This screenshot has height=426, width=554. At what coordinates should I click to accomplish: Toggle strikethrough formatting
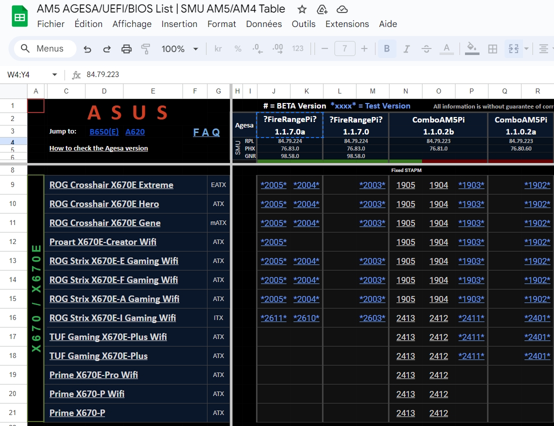[426, 48]
